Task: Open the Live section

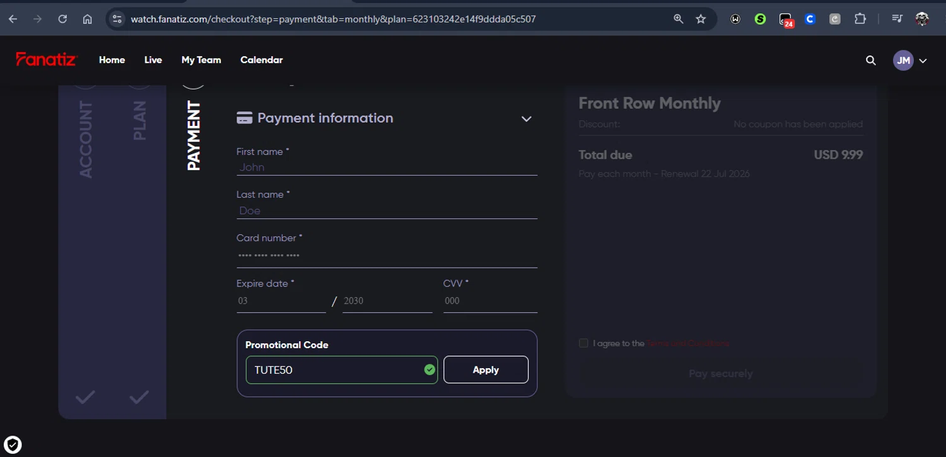Action: pos(153,60)
